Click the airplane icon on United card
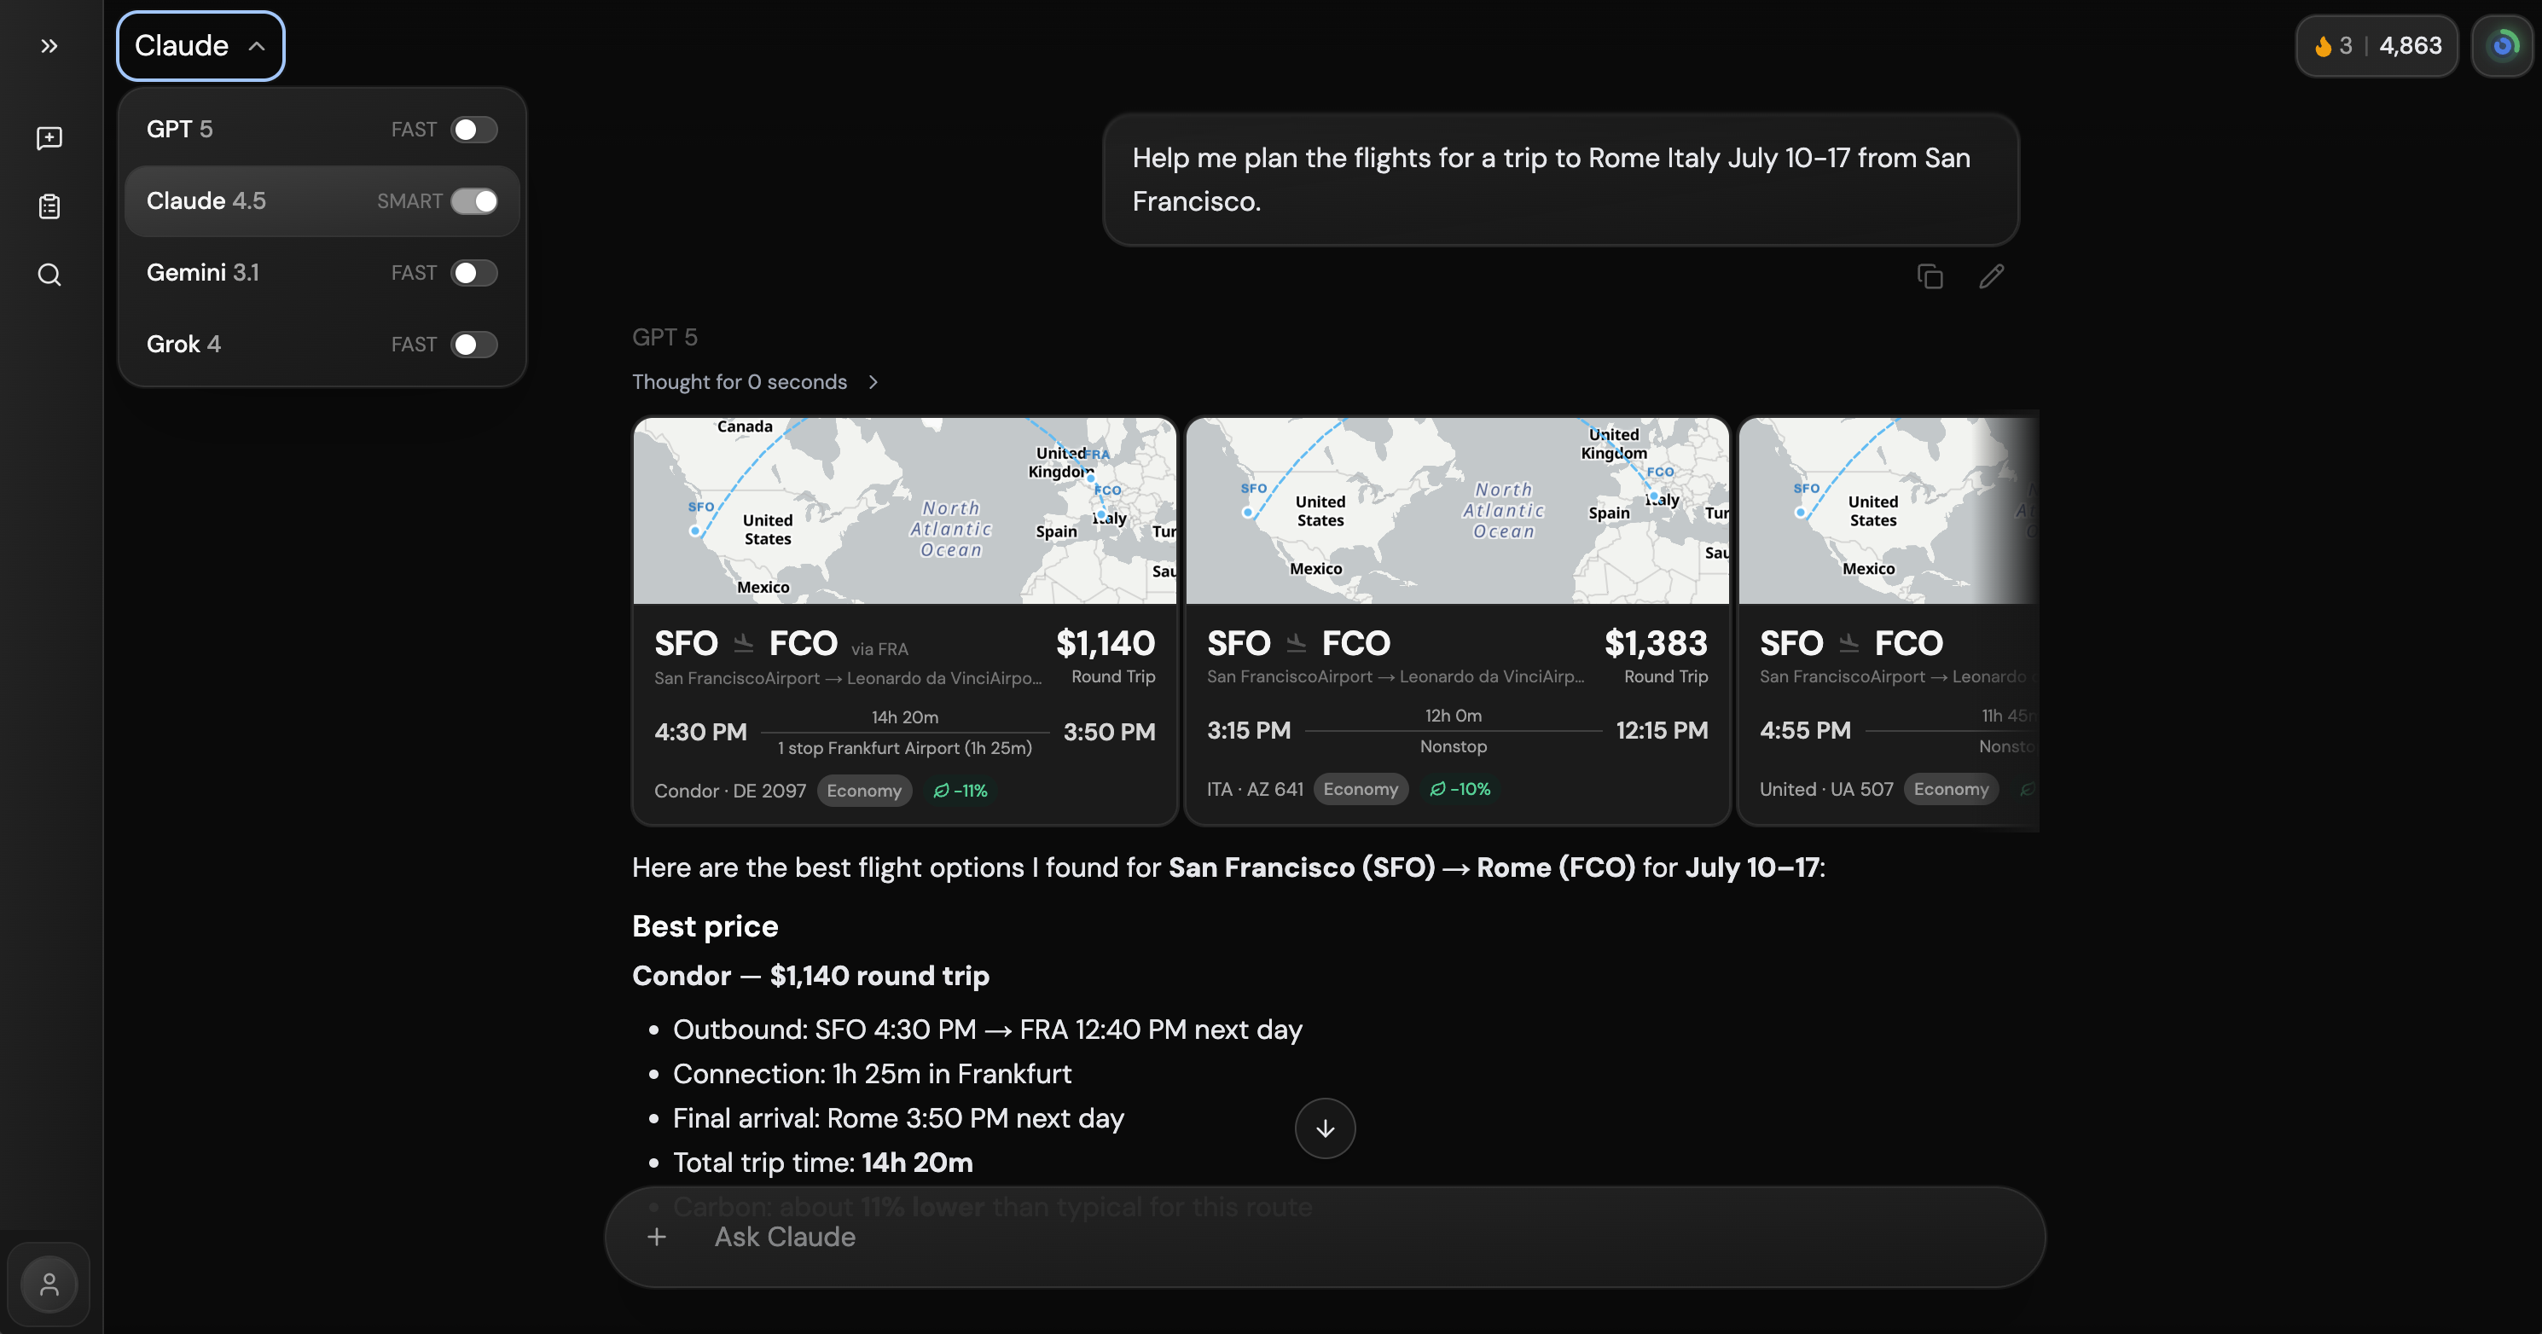The height and width of the screenshot is (1334, 2542). pos(1849,643)
